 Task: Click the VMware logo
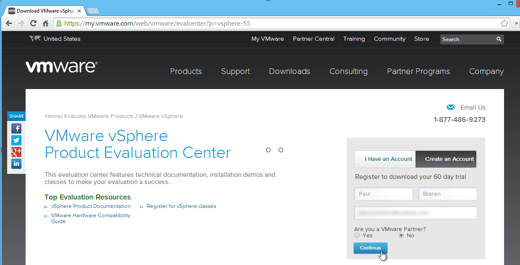62,66
